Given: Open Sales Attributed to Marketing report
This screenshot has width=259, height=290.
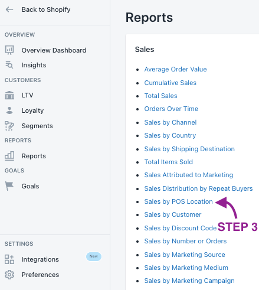Looking at the screenshot, I should [x=189, y=175].
